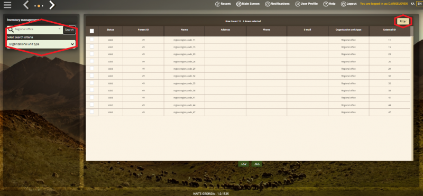Sort by the Name column header
423x196 pixels.
tap(185, 31)
